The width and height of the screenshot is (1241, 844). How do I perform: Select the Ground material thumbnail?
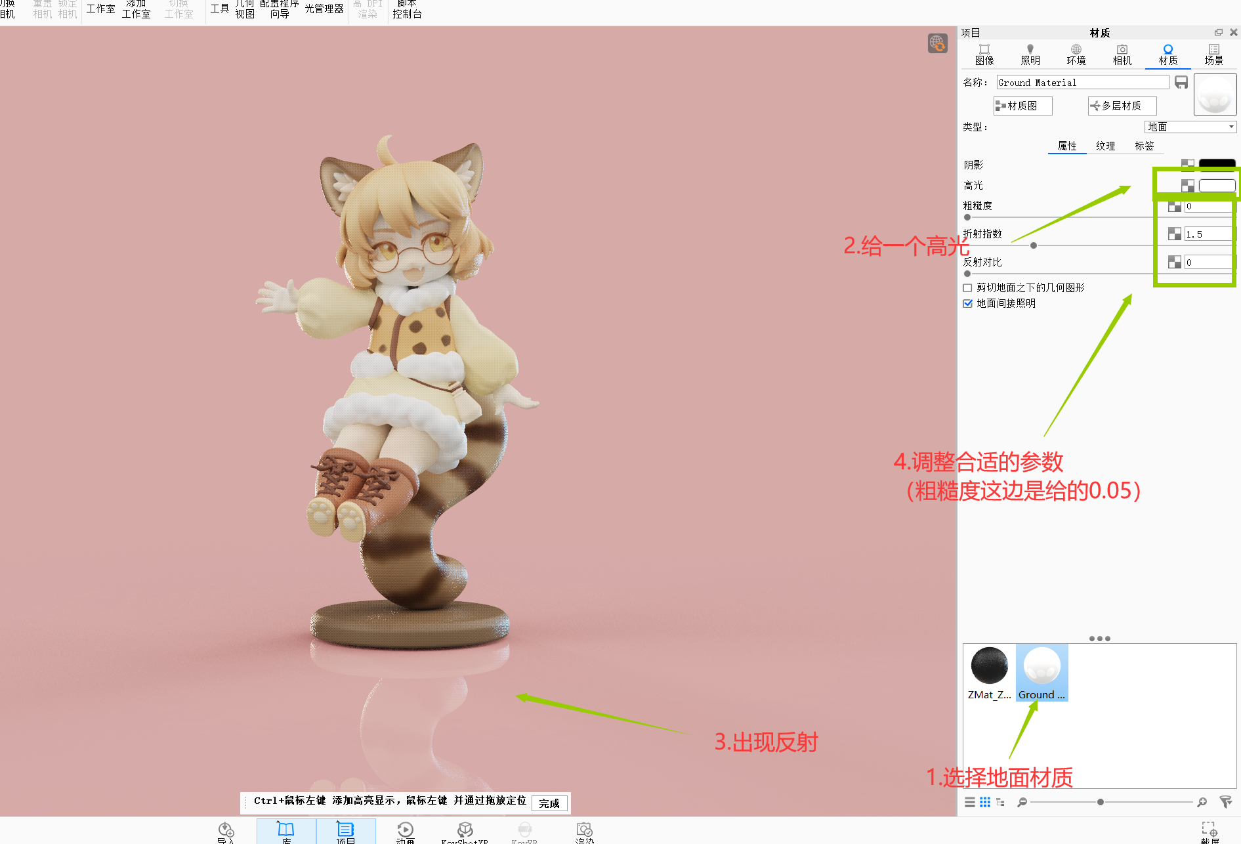[x=1042, y=673]
